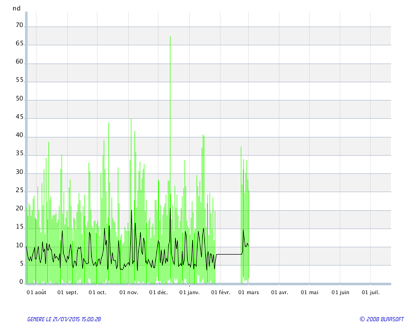The image size is (417, 328).
Task: Click the y-axis value 60
Action: coord(19,61)
